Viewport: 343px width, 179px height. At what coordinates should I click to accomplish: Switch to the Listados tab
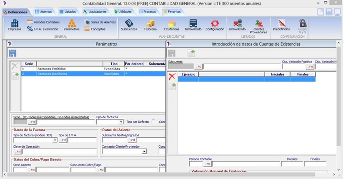[68, 12]
